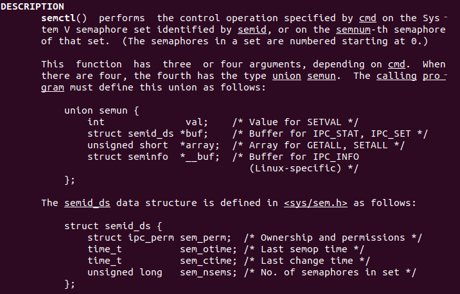Viewport: 460px width, 294px height.
Task: Click the DESCRIPTION section heading
Action: tap(32, 6)
